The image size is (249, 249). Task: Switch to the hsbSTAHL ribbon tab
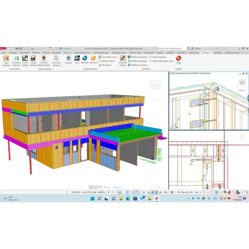pyautogui.click(x=181, y=53)
